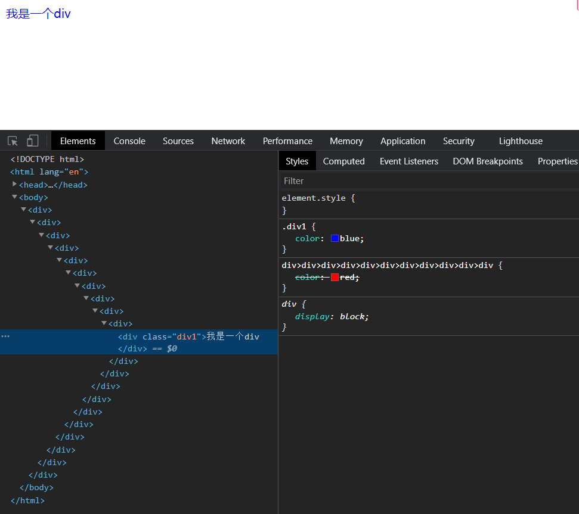The height and width of the screenshot is (514, 579).
Task: Go to the Network tab
Action: (228, 141)
